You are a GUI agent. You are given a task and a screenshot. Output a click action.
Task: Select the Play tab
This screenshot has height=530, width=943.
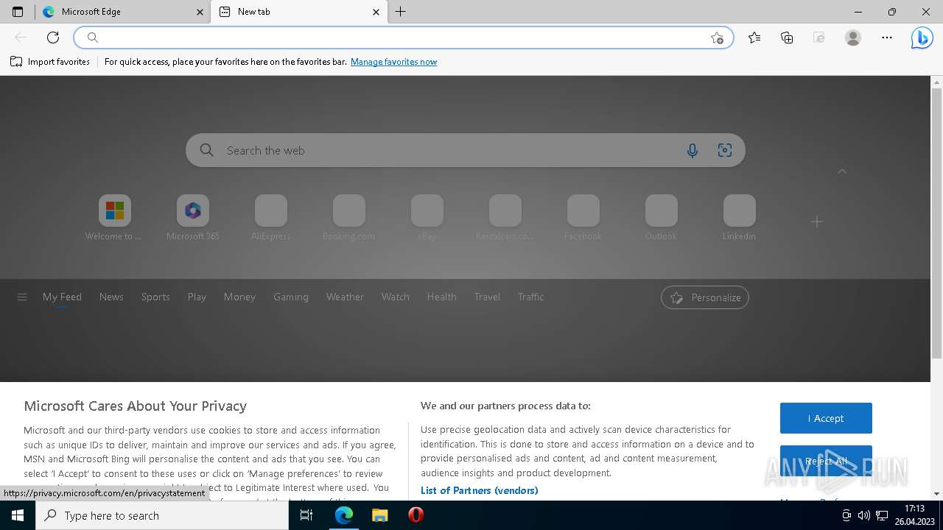[197, 297]
